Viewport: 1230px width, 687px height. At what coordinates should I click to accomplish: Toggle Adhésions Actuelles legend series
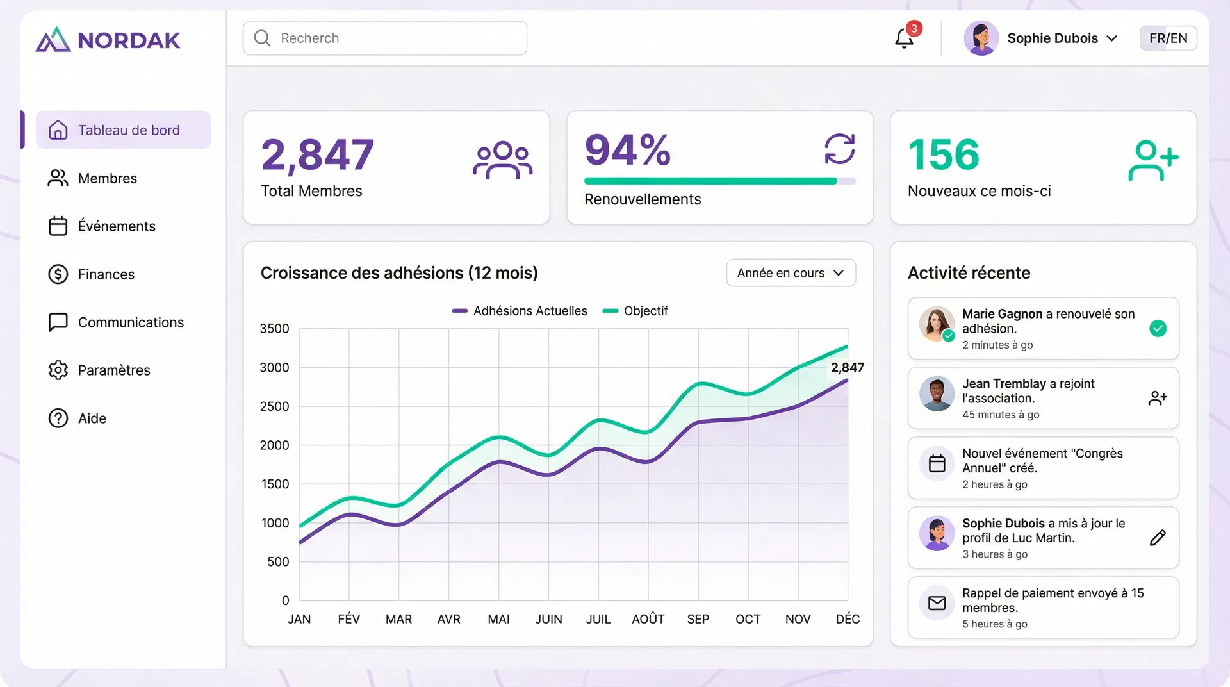(520, 311)
